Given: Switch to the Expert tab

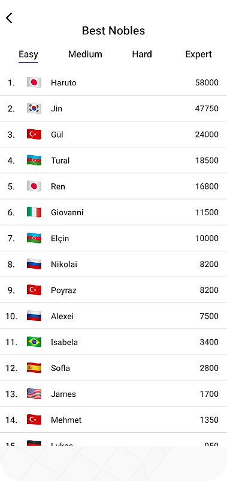Looking at the screenshot, I should point(199,54).
